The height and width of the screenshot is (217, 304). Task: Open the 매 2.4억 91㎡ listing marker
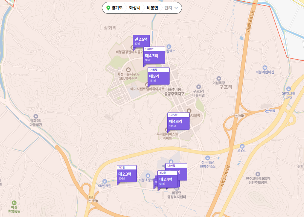[168, 179]
